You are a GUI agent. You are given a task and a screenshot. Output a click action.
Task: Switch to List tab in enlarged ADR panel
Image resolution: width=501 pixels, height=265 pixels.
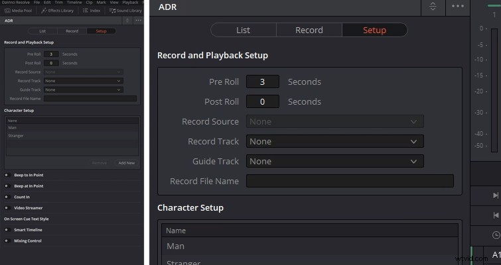[x=243, y=30]
